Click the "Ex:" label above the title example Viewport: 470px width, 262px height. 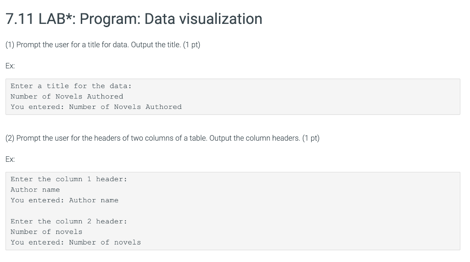click(10, 66)
